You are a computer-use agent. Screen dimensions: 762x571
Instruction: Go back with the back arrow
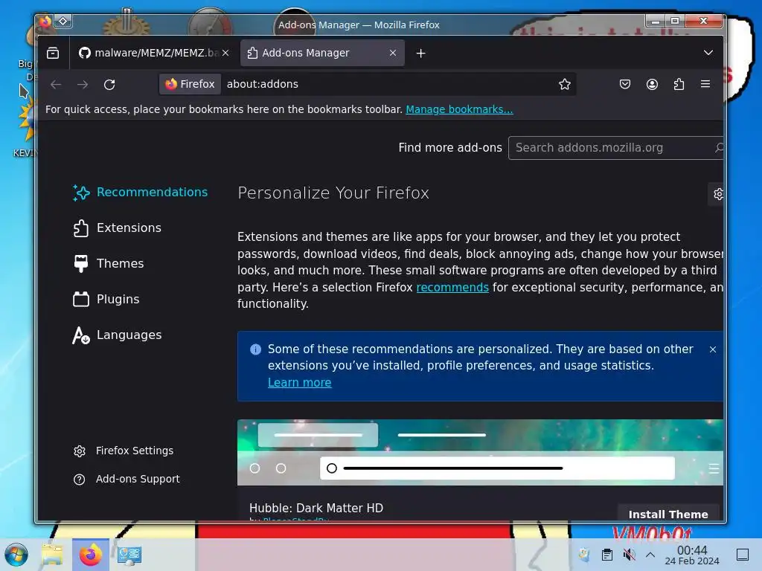pyautogui.click(x=56, y=85)
